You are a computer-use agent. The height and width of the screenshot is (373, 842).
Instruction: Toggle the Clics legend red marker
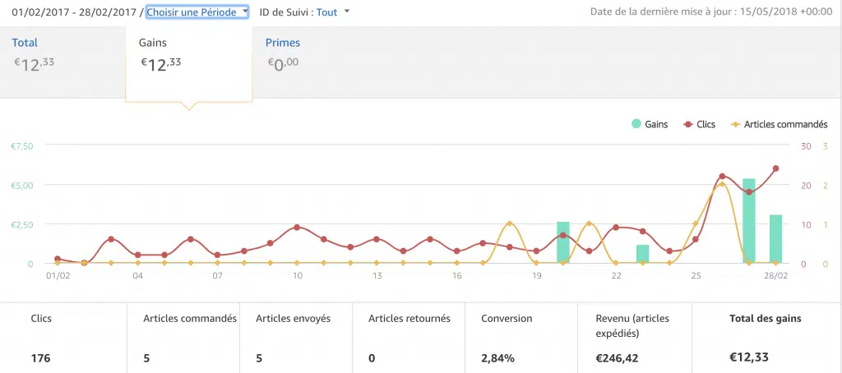687,125
